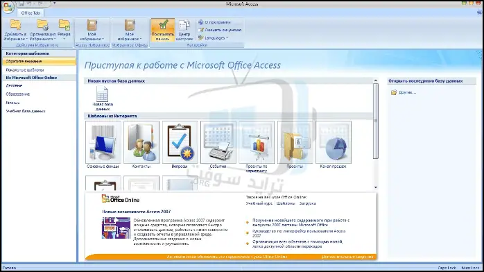Pick the Канал продаж pie-chart template
This screenshot has height=272, width=484.
click(x=334, y=142)
